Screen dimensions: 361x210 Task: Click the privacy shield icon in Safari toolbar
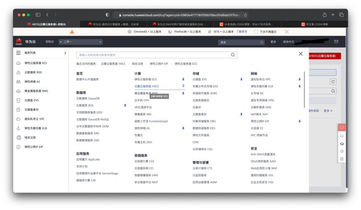[107, 15]
